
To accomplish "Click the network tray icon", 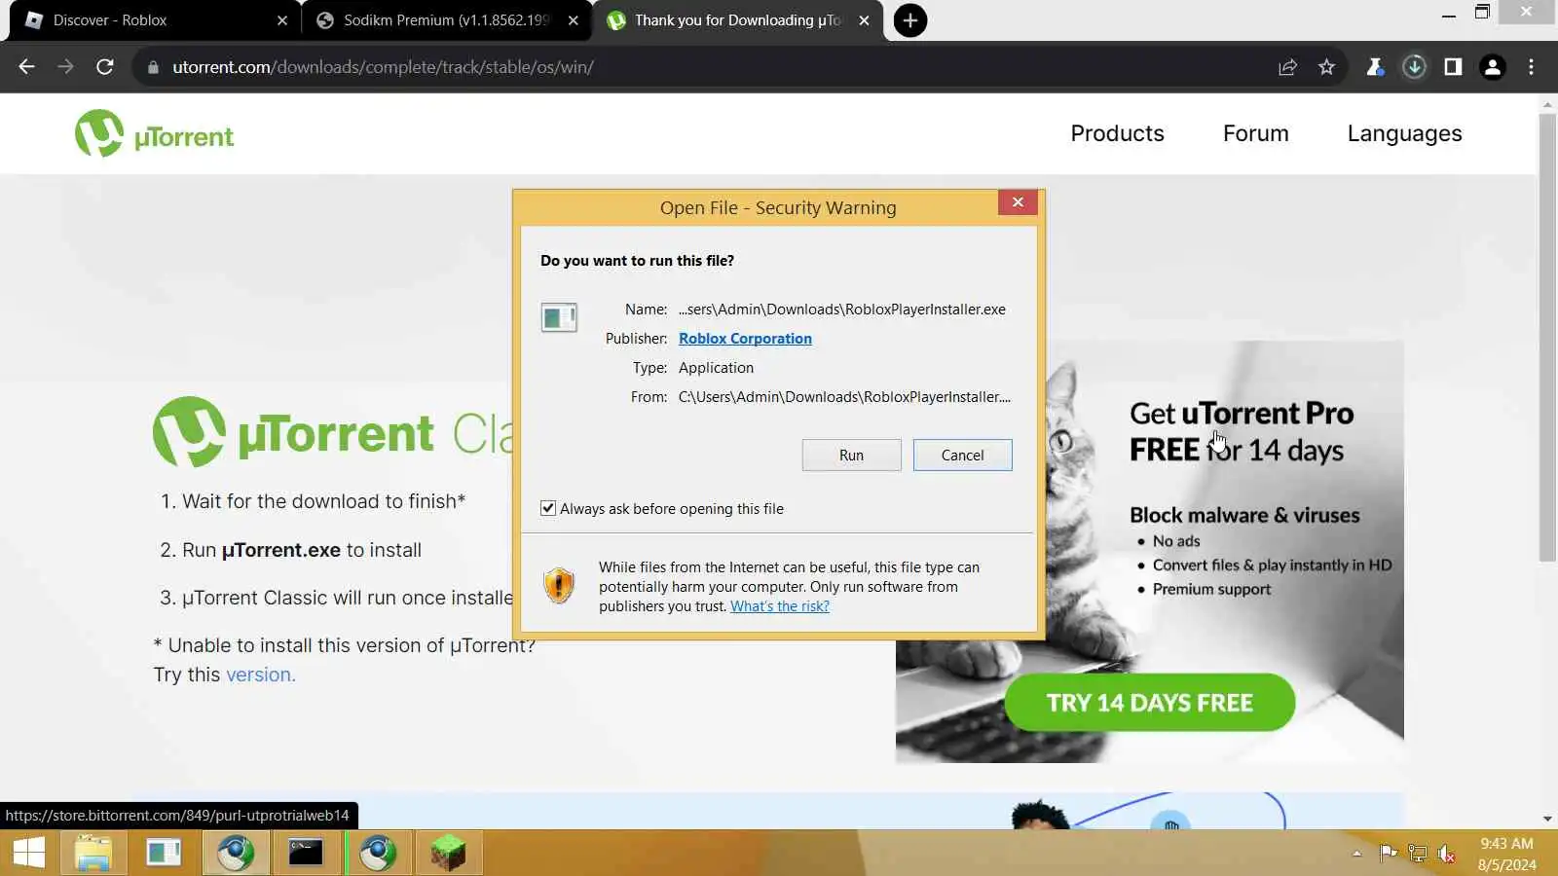I will 1418,854.
